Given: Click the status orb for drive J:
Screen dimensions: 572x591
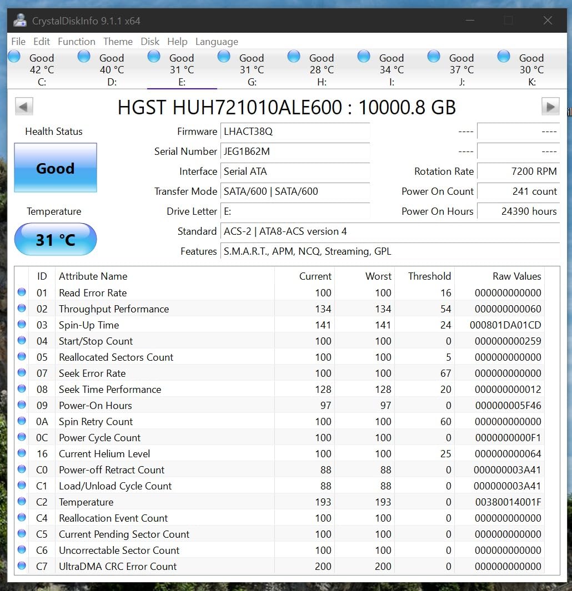Looking at the screenshot, I should [x=434, y=56].
